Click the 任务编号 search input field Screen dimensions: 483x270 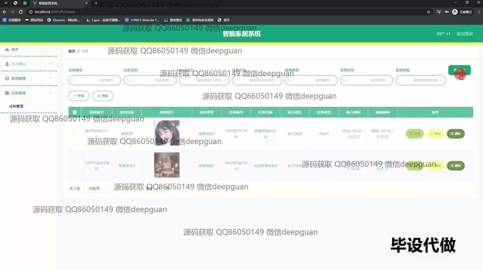(x=95, y=80)
